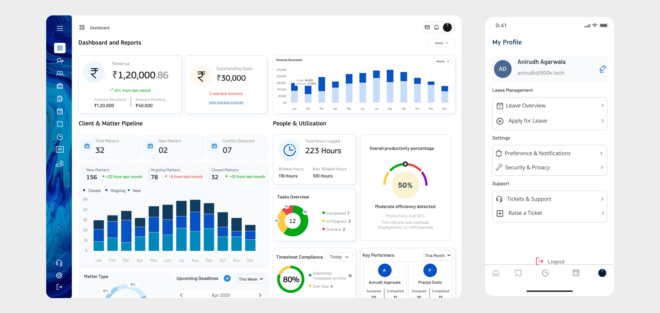Expand Timesheet Compliance Today dropdown
Image resolution: width=660 pixels, height=313 pixels.
(339, 257)
